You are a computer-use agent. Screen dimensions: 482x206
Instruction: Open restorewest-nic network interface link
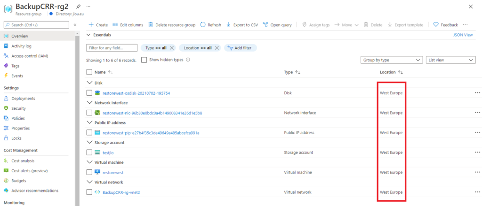coord(152,113)
